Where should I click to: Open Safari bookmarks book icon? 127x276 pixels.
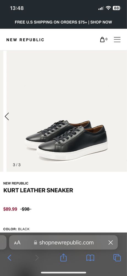point(90,258)
